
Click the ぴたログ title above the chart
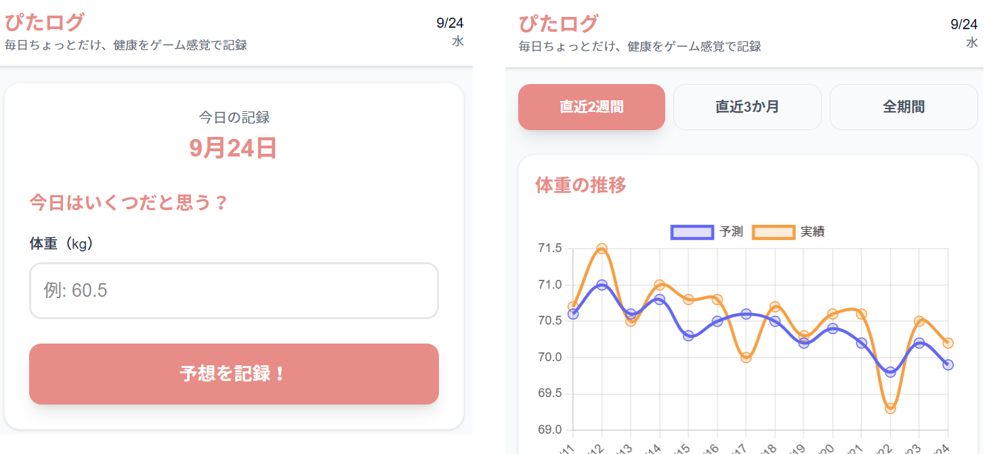point(558,24)
